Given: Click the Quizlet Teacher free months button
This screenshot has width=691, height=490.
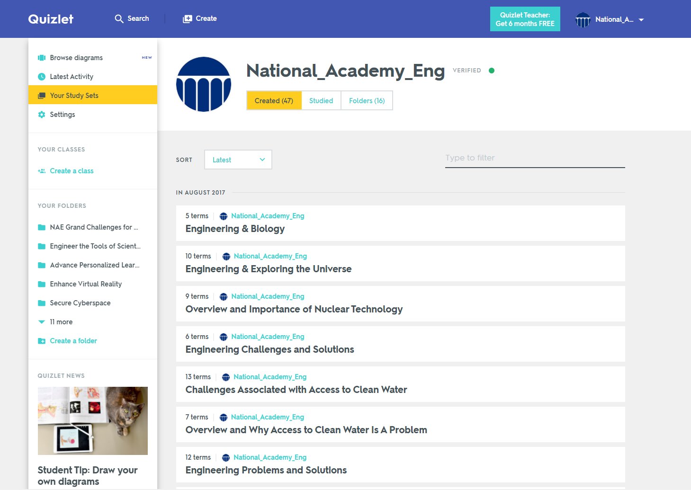Looking at the screenshot, I should point(525,19).
